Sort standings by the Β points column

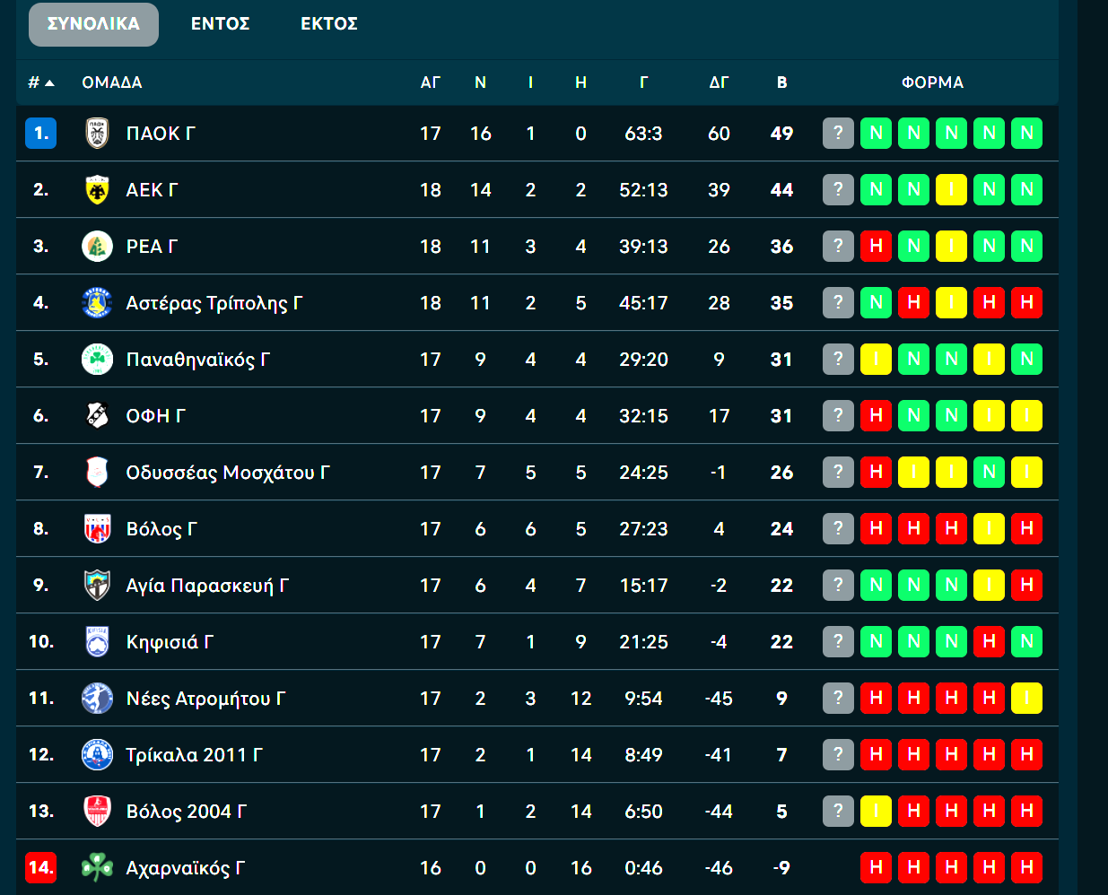coord(781,83)
